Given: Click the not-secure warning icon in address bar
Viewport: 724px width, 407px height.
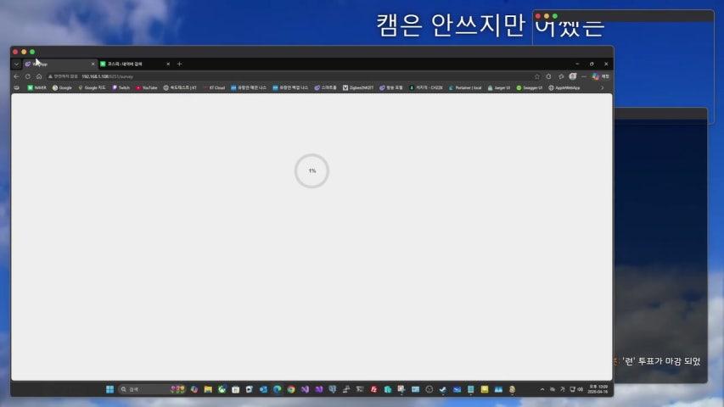Looking at the screenshot, I should 50,76.
